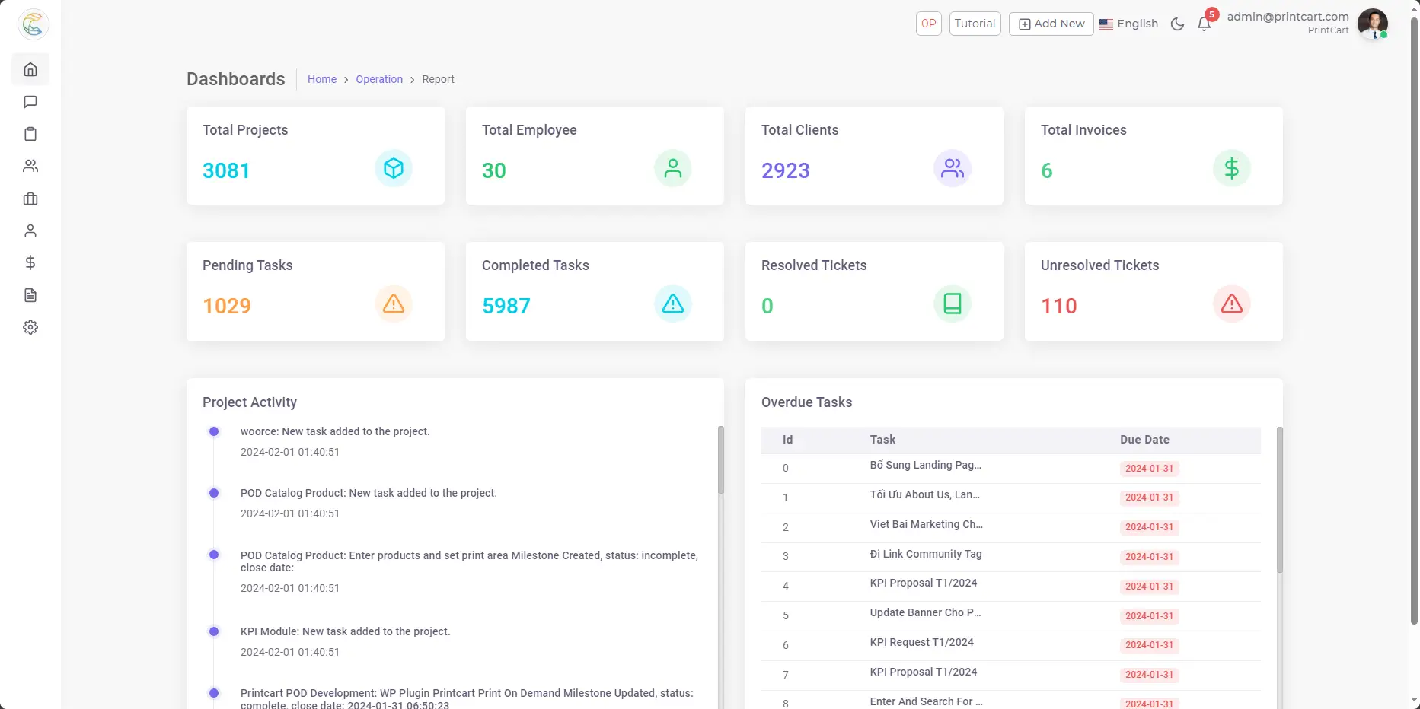Click the 0P badge in the top bar
Image resolution: width=1420 pixels, height=709 pixels.
click(928, 24)
